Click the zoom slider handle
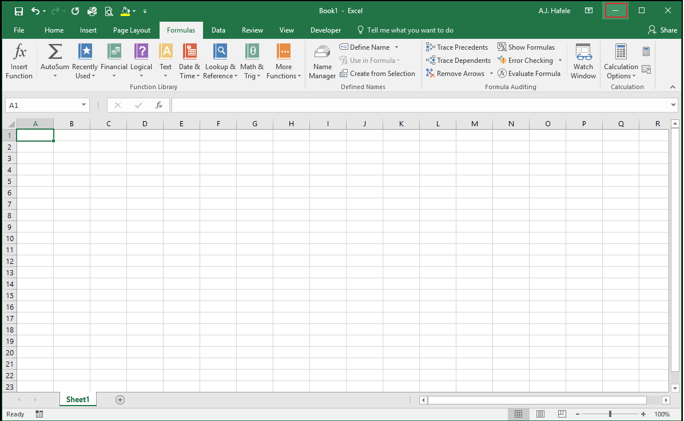The image size is (684, 421). click(610, 414)
